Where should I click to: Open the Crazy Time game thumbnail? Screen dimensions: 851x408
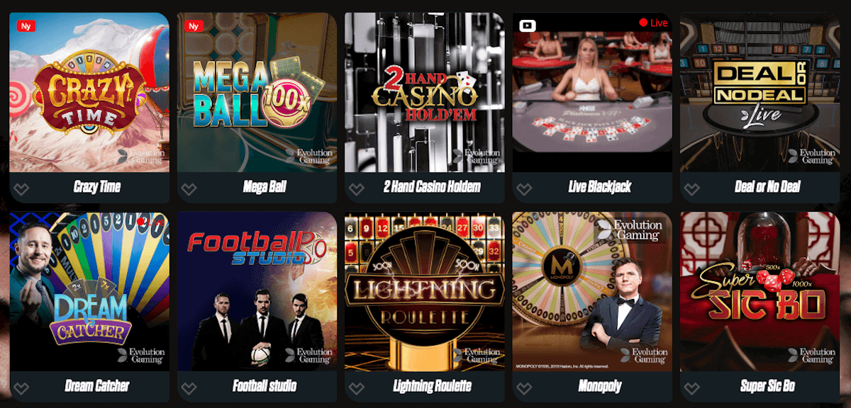(89, 92)
